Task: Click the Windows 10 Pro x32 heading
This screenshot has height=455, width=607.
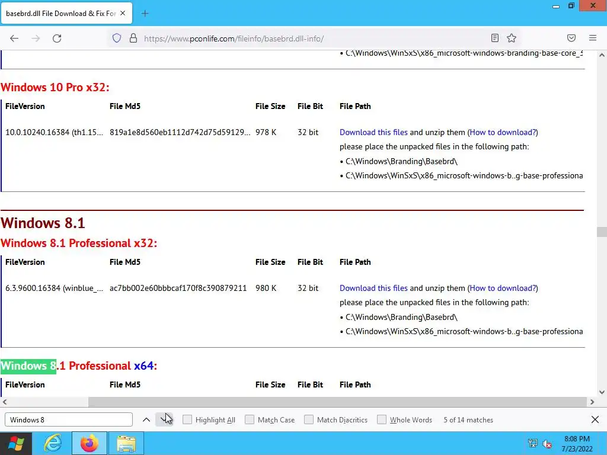Action: [x=55, y=87]
